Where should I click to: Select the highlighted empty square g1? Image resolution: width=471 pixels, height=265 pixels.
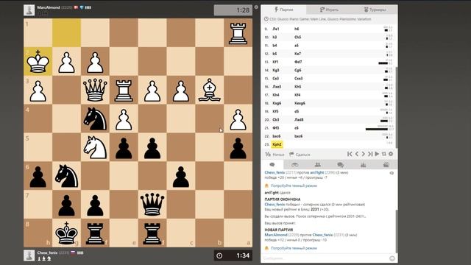(66, 33)
